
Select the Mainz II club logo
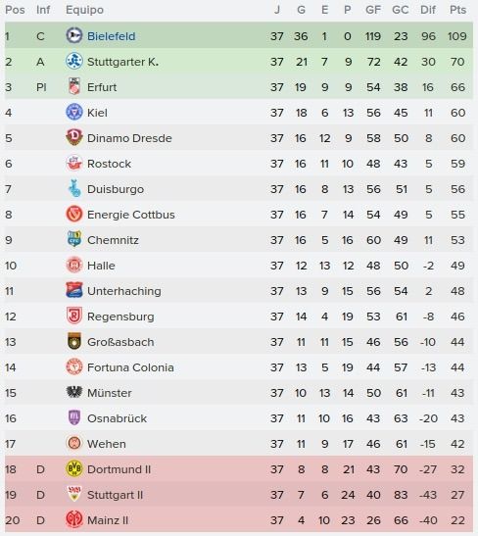pyautogui.click(x=73, y=519)
